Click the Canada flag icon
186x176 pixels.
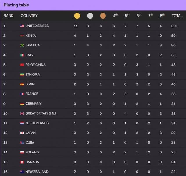pos(22,162)
